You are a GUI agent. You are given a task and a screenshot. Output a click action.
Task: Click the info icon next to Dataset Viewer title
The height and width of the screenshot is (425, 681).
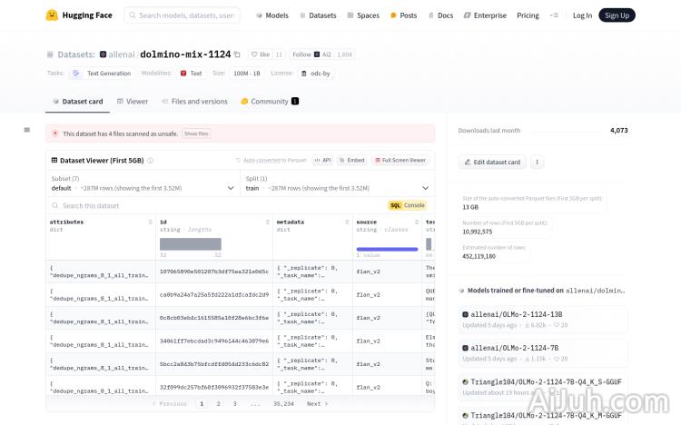click(151, 160)
